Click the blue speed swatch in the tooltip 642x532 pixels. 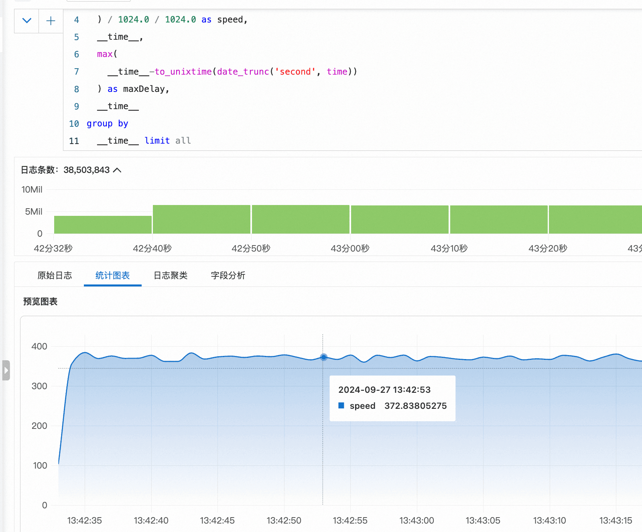pyautogui.click(x=341, y=406)
